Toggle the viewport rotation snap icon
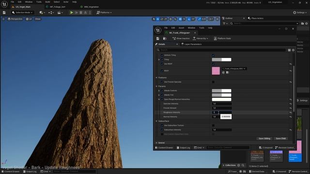This screenshot has width=310, height=174. (x=189, y=19)
